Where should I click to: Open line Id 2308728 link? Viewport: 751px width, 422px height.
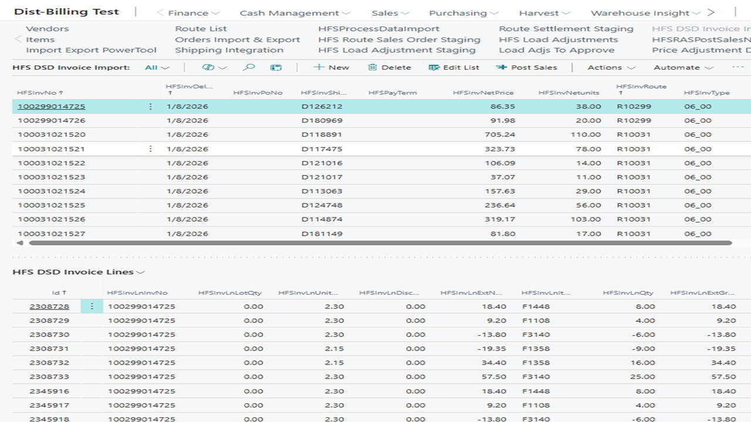click(x=49, y=307)
